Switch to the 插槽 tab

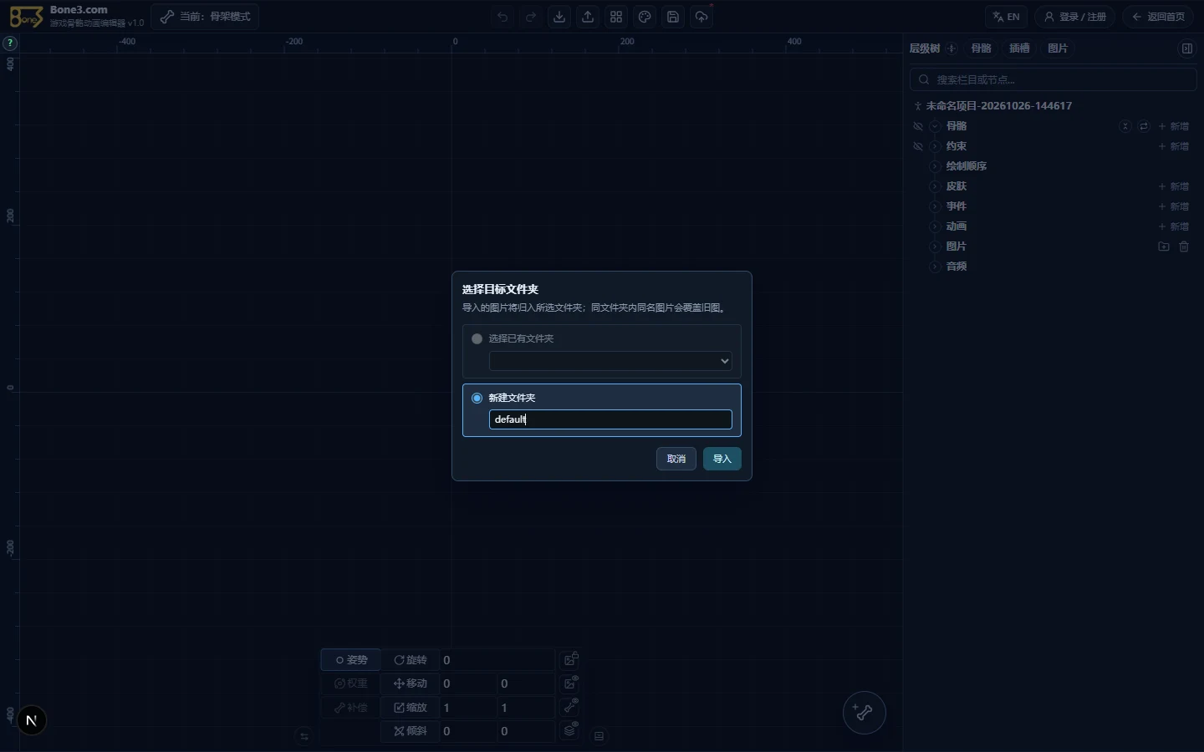point(1019,48)
